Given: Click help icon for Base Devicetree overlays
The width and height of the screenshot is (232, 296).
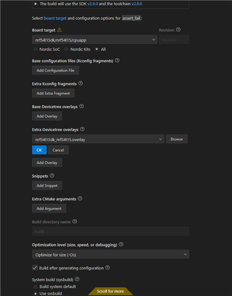Looking at the screenshot, I should 81,106.
